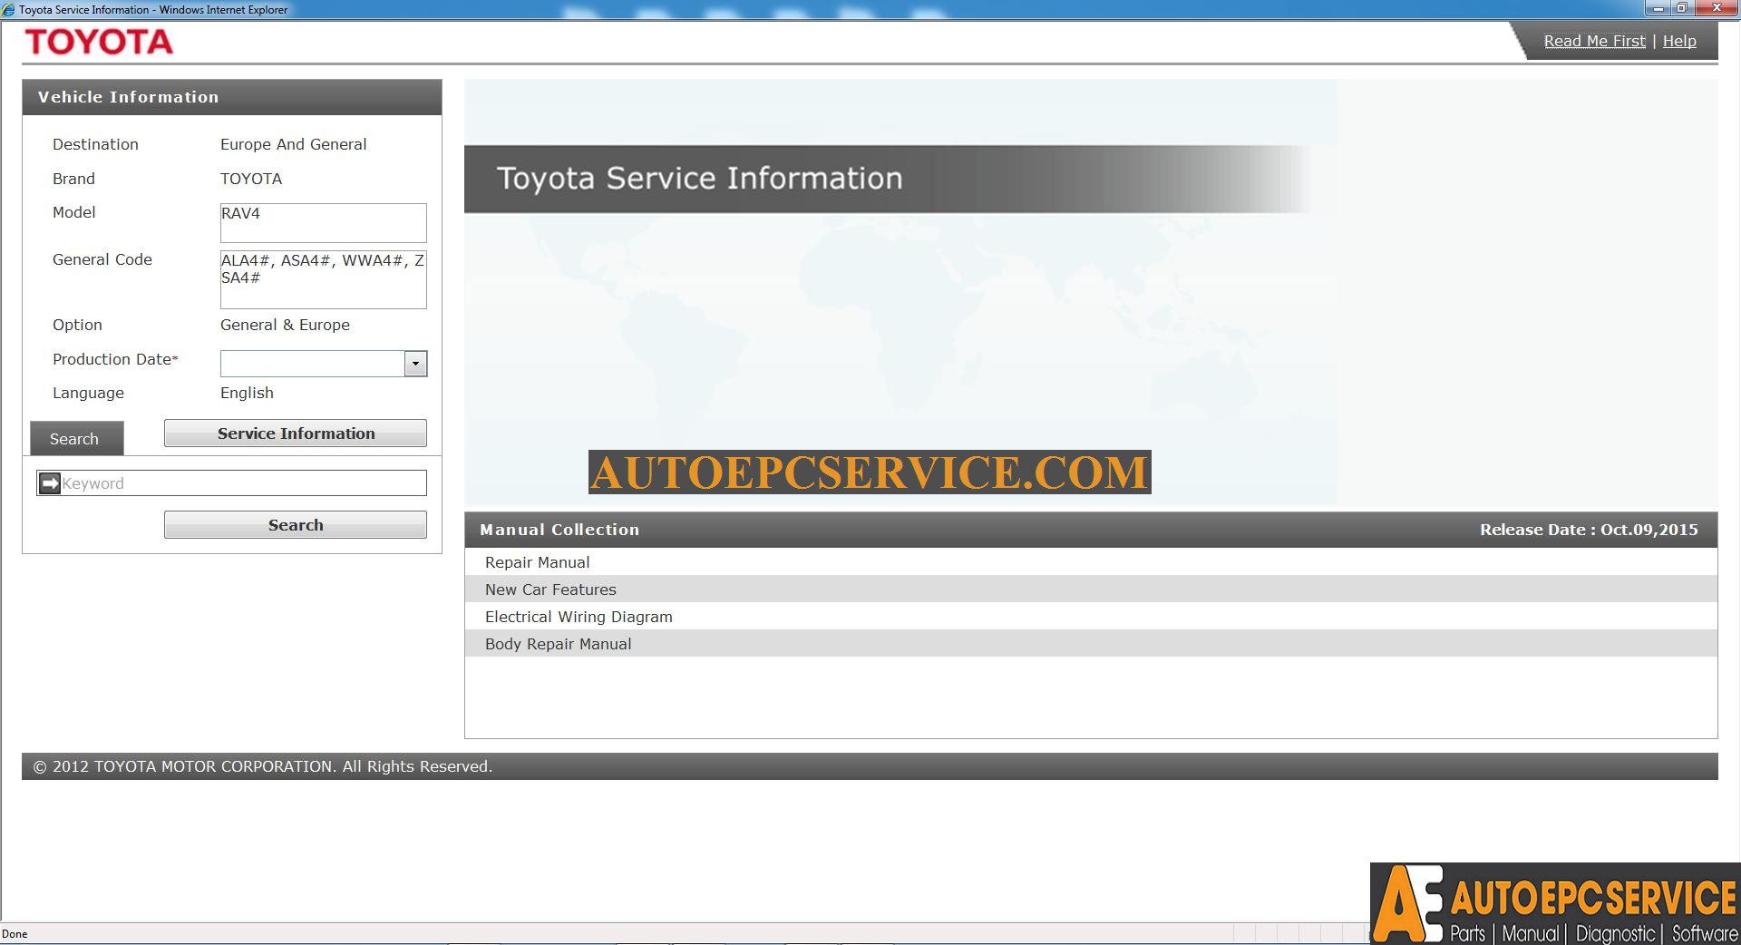Click the Toyota copyright footer text
Viewport: 1741px width, 945px height.
click(x=263, y=766)
